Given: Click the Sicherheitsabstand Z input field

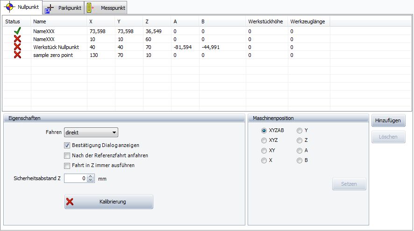Looking at the screenshot, I should point(76,178).
